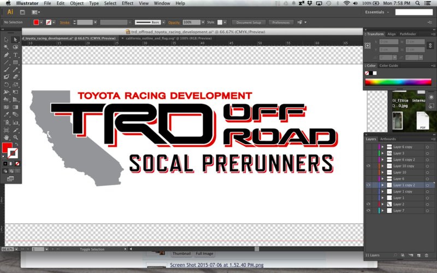This screenshot has height=273, width=437.
Task: Open Screen Shot 2015-07-06 link in background window
Action: point(216,265)
